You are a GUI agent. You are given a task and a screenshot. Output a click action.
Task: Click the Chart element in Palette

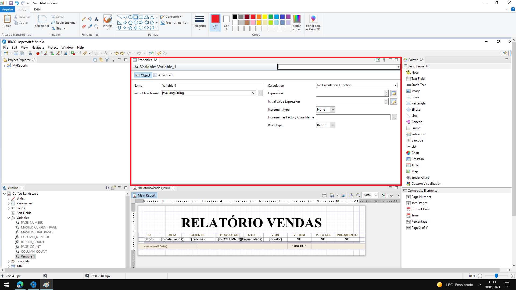415,153
